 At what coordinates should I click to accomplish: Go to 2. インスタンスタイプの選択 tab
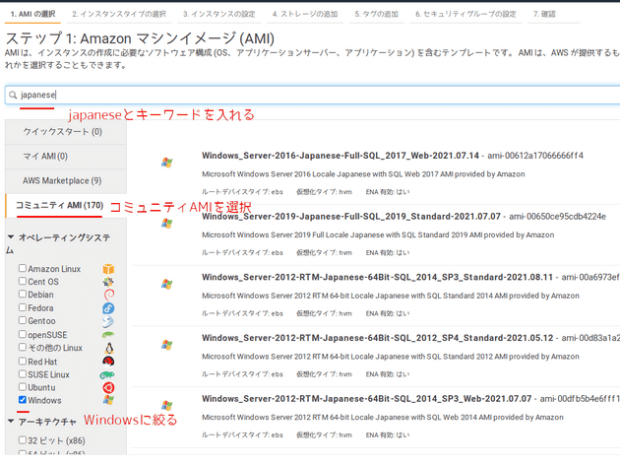tap(119, 14)
